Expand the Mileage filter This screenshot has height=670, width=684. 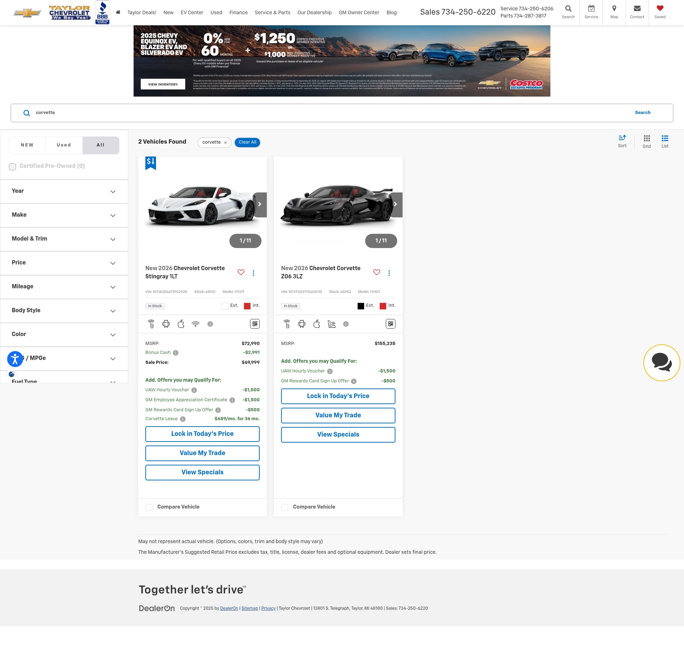click(64, 287)
